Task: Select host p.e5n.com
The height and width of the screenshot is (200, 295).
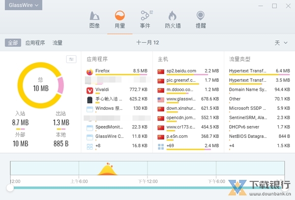Action: click(x=177, y=136)
